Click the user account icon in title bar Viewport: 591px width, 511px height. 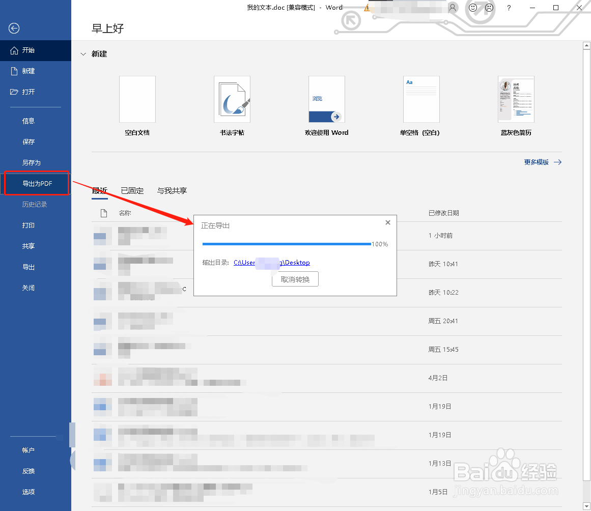point(453,8)
